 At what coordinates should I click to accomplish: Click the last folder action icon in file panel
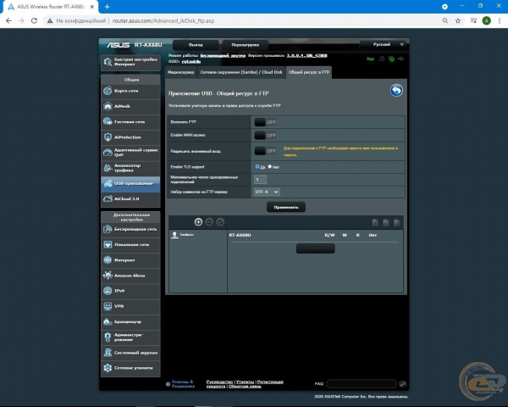tap(397, 223)
